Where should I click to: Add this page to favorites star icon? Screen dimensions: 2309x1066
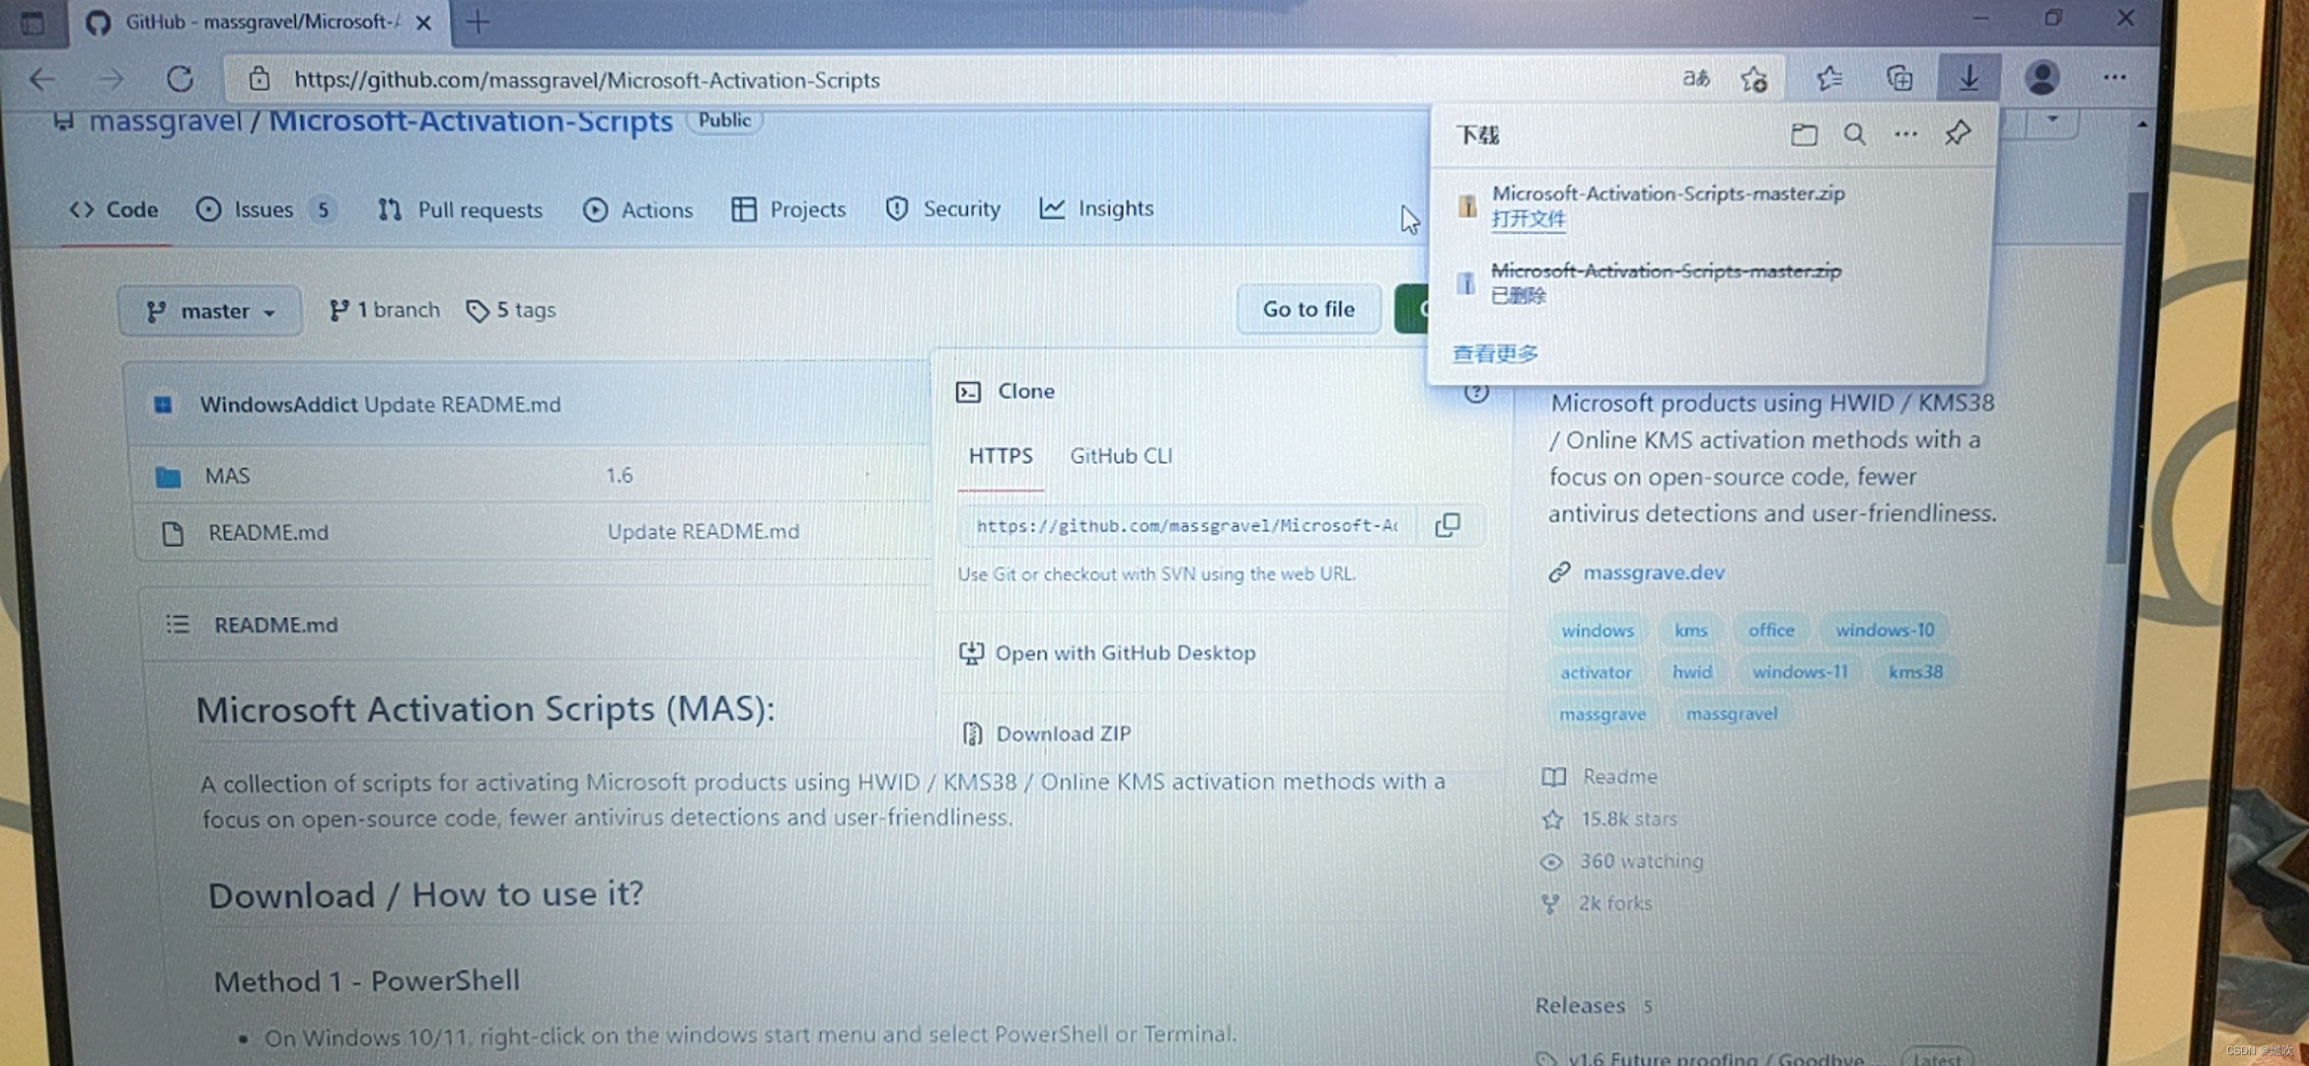tap(1753, 79)
